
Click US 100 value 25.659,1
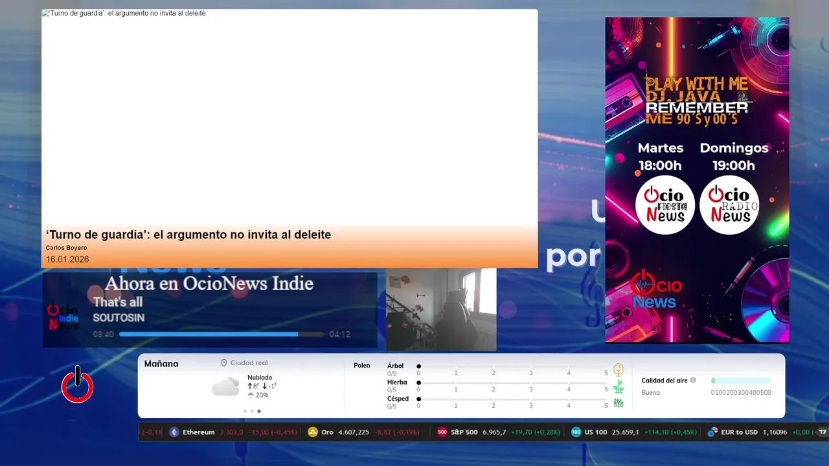tap(625, 432)
